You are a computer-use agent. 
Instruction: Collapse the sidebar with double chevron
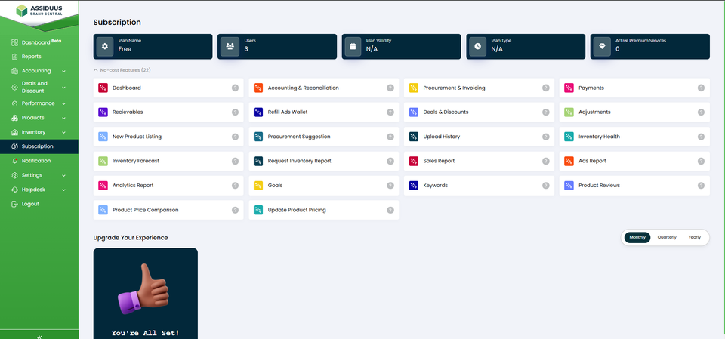[x=39, y=336]
